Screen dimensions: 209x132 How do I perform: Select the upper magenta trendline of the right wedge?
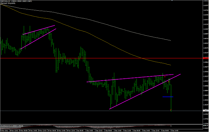(x=130, y=78)
